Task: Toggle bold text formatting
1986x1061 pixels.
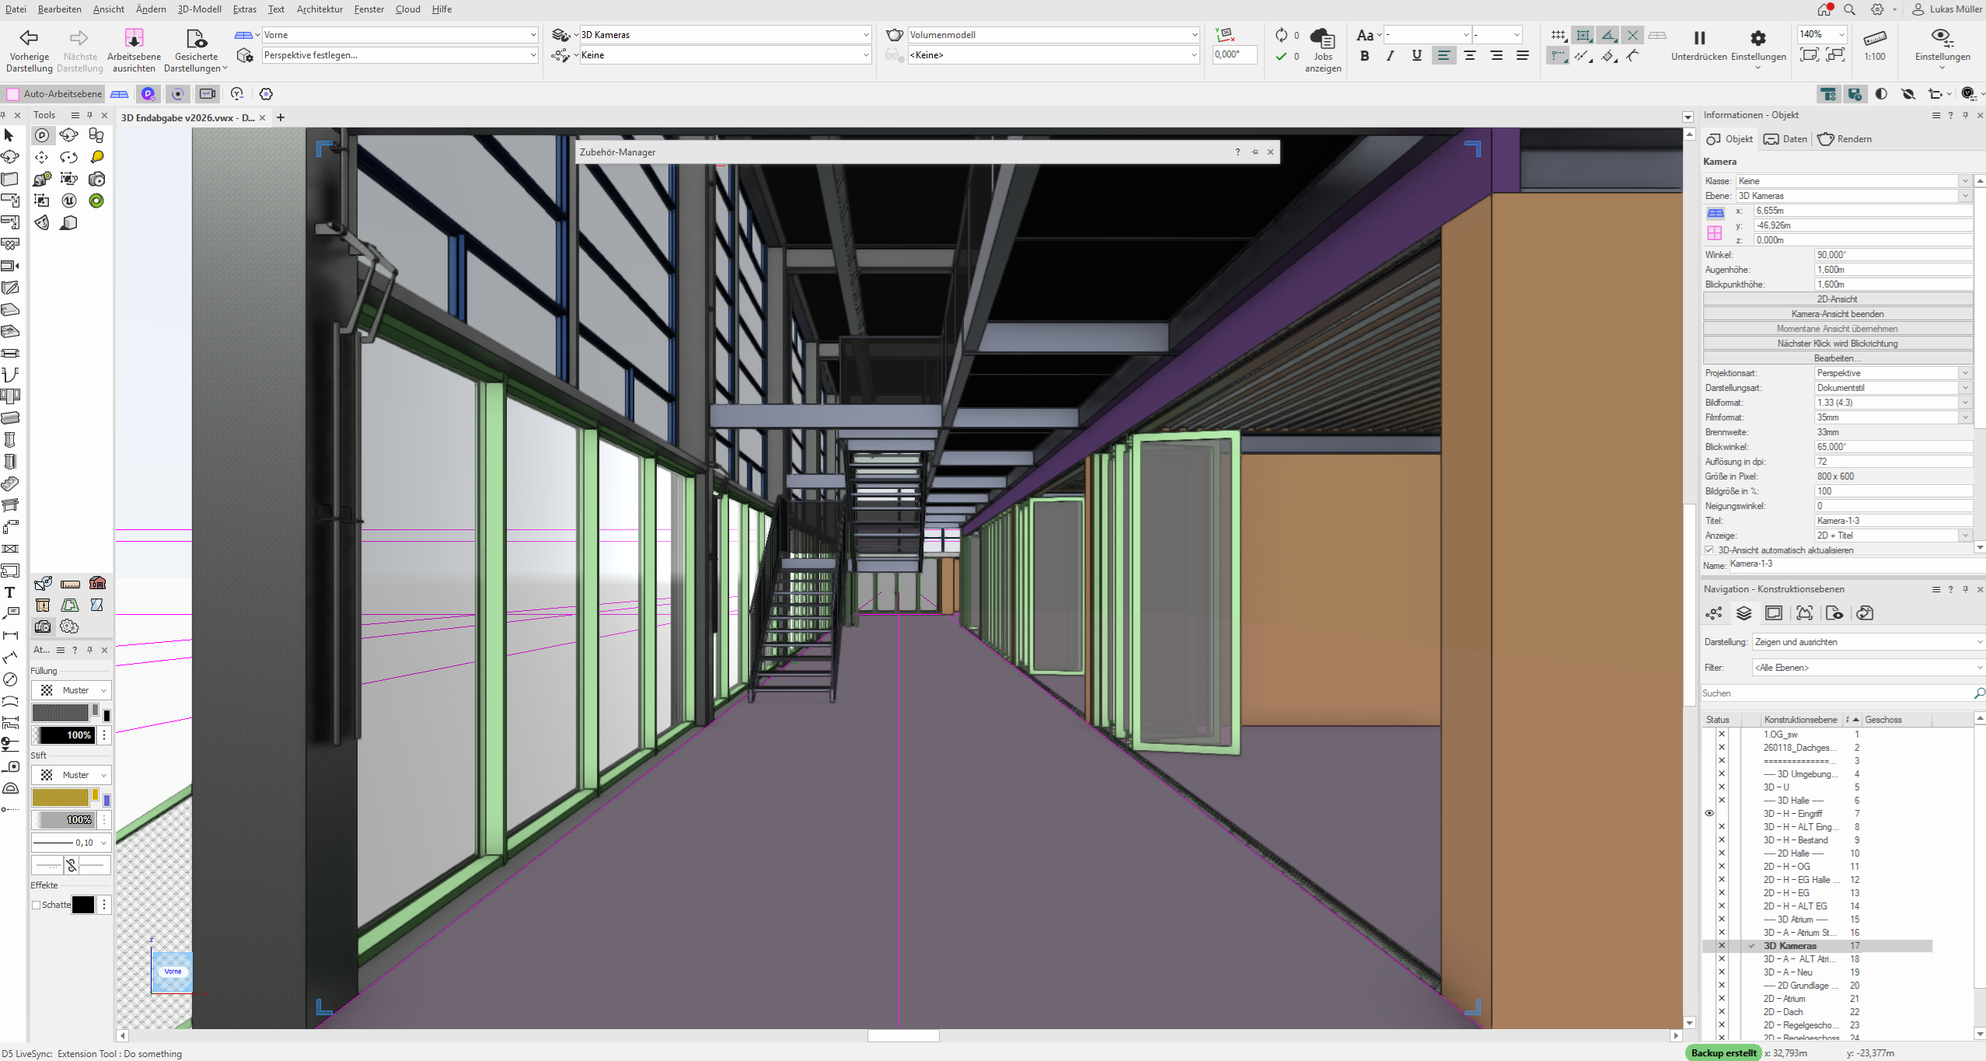Action: coord(1364,56)
